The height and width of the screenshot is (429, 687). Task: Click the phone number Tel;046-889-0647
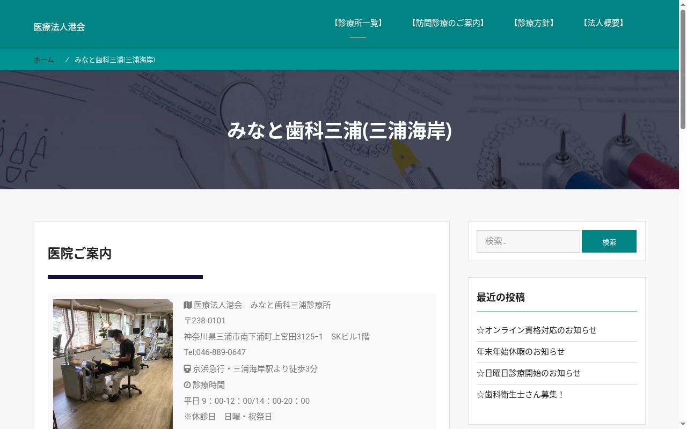(215, 352)
